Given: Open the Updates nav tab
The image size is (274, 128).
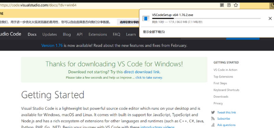Looking at the screenshot, I should tap(50, 34).
